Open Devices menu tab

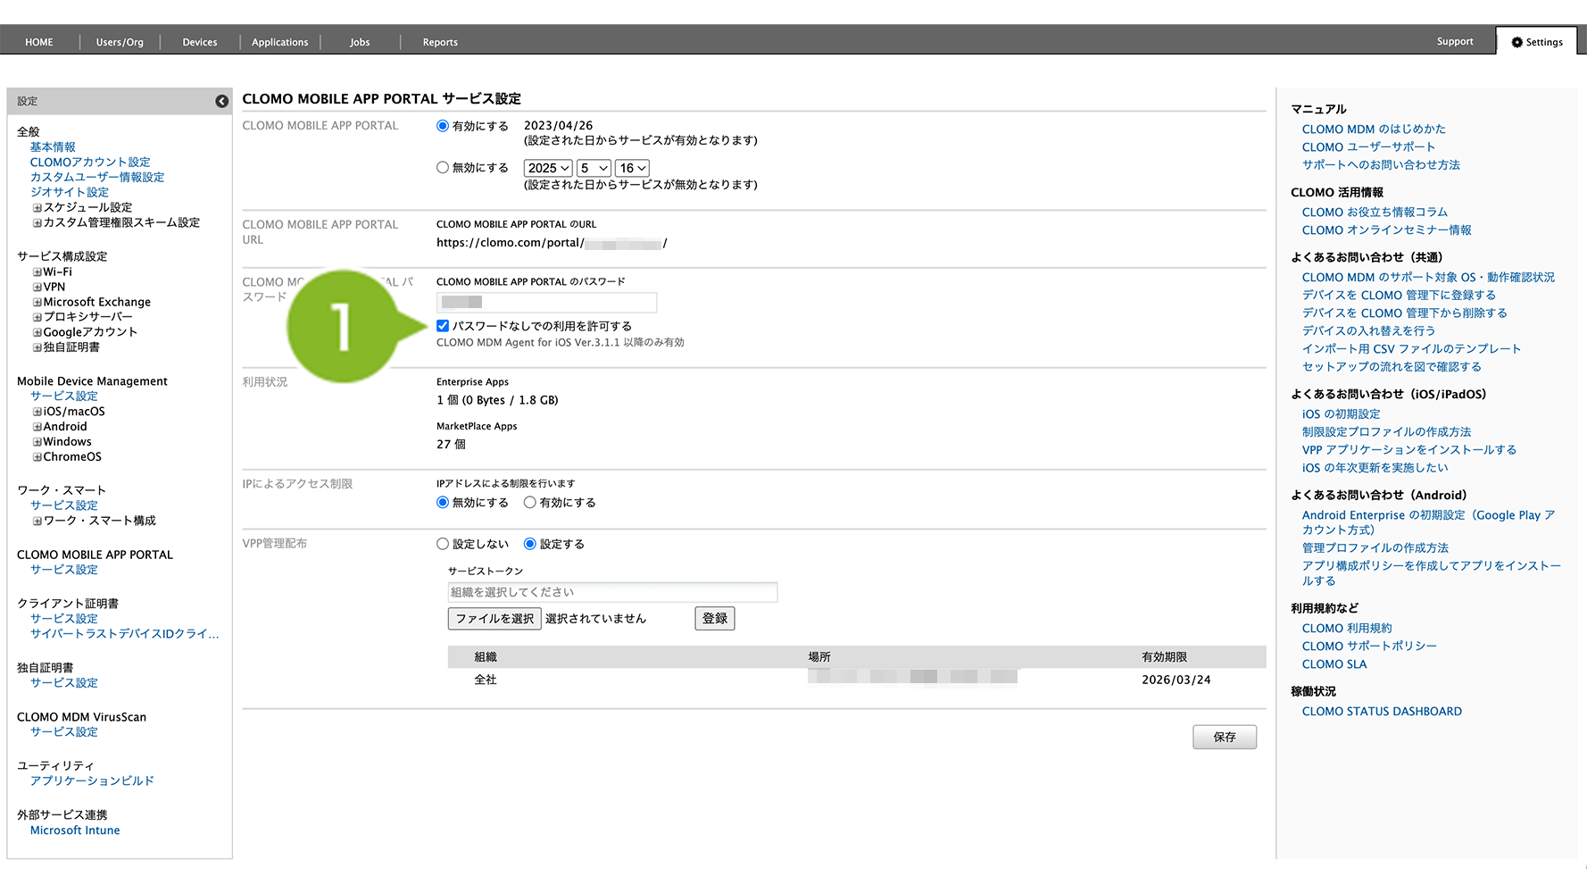[x=200, y=42]
